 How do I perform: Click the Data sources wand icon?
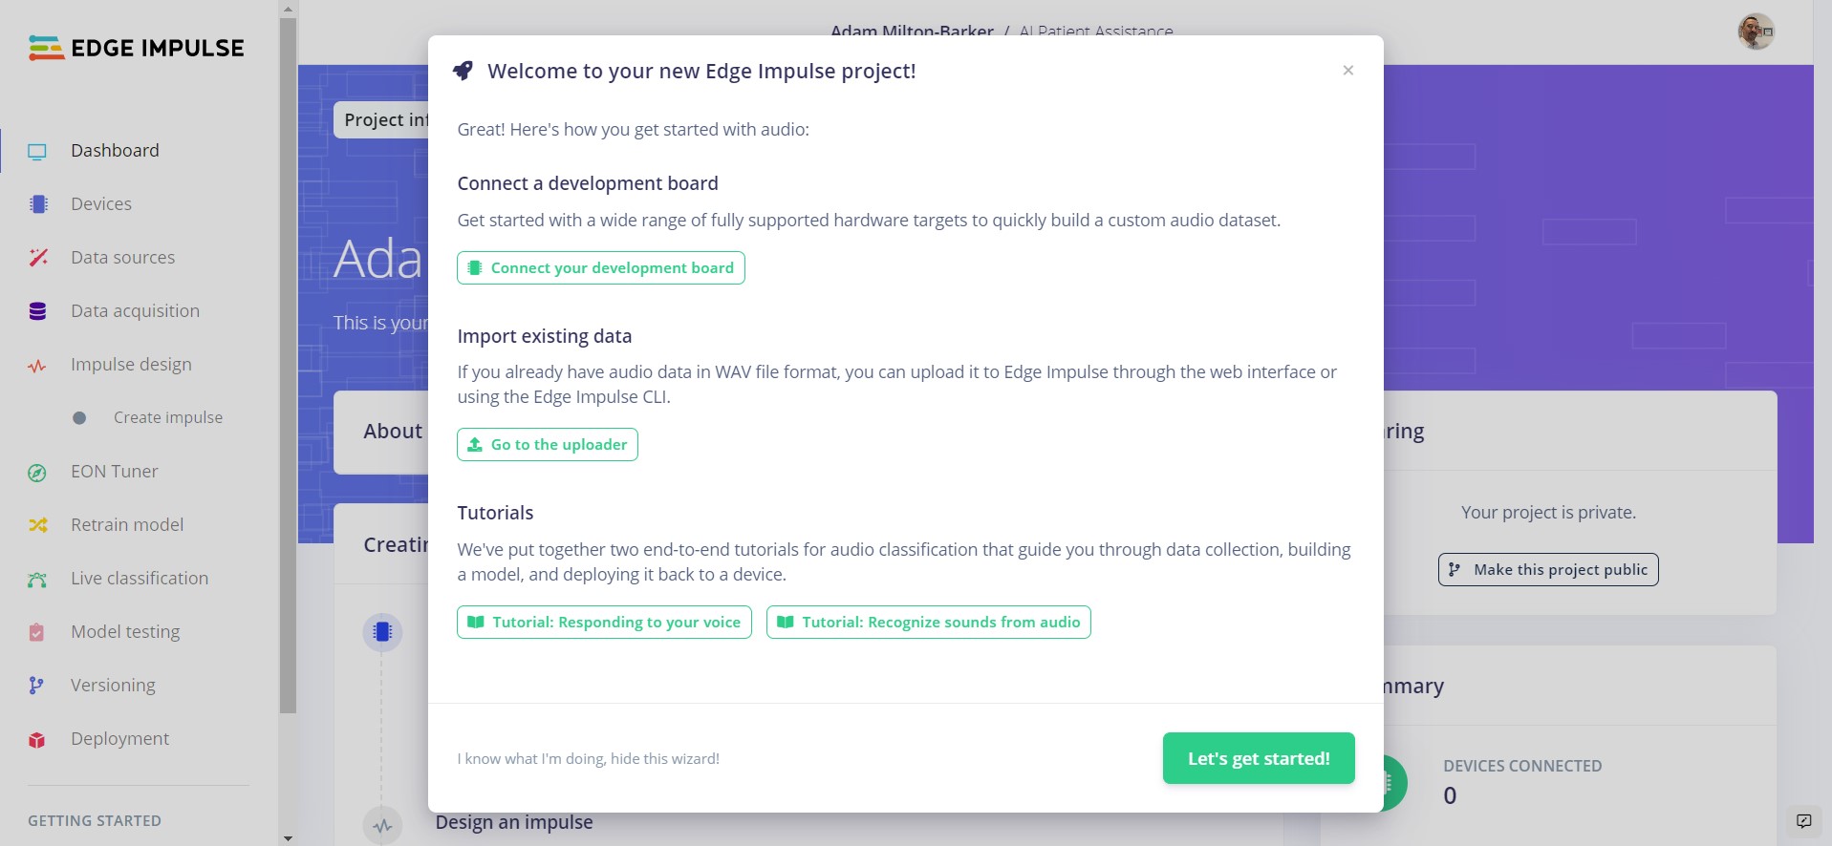[38, 258]
